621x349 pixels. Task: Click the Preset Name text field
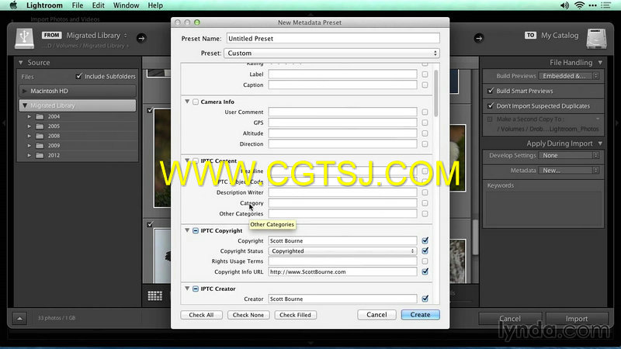(333, 38)
